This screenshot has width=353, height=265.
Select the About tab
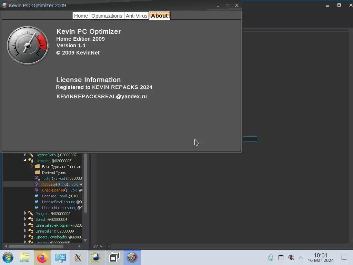point(159,16)
